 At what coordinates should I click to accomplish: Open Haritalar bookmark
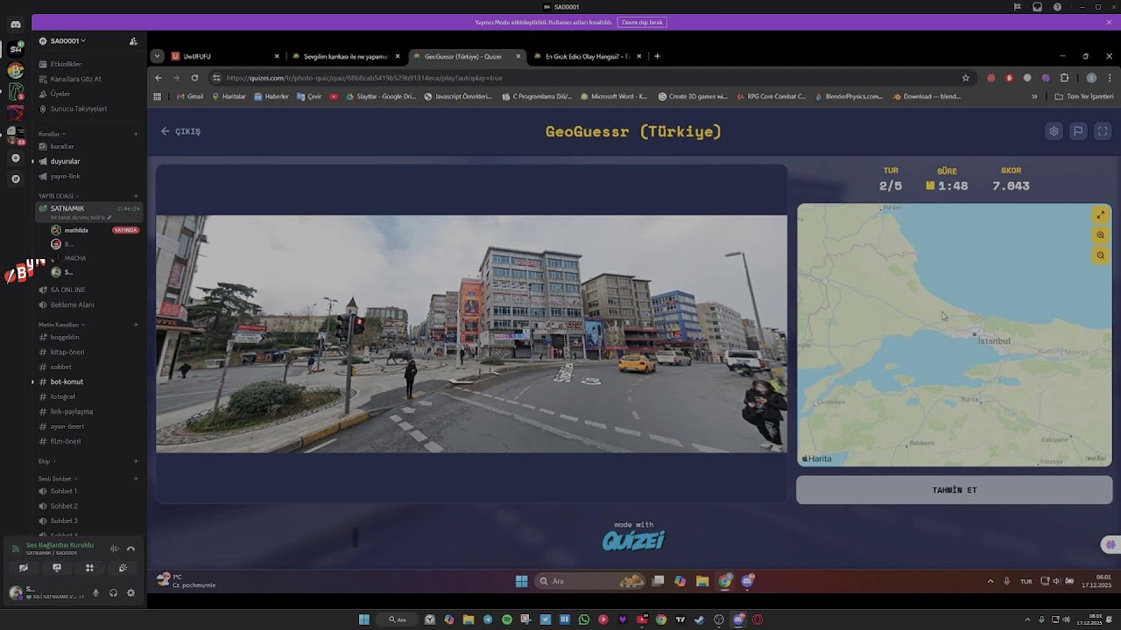(x=229, y=96)
